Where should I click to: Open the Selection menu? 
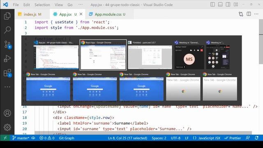[x=42, y=5]
